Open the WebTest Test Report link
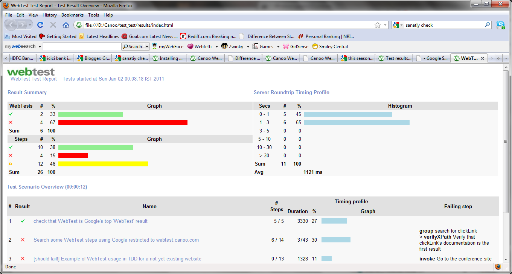Image resolution: width=512 pixels, height=274 pixels. (34, 79)
